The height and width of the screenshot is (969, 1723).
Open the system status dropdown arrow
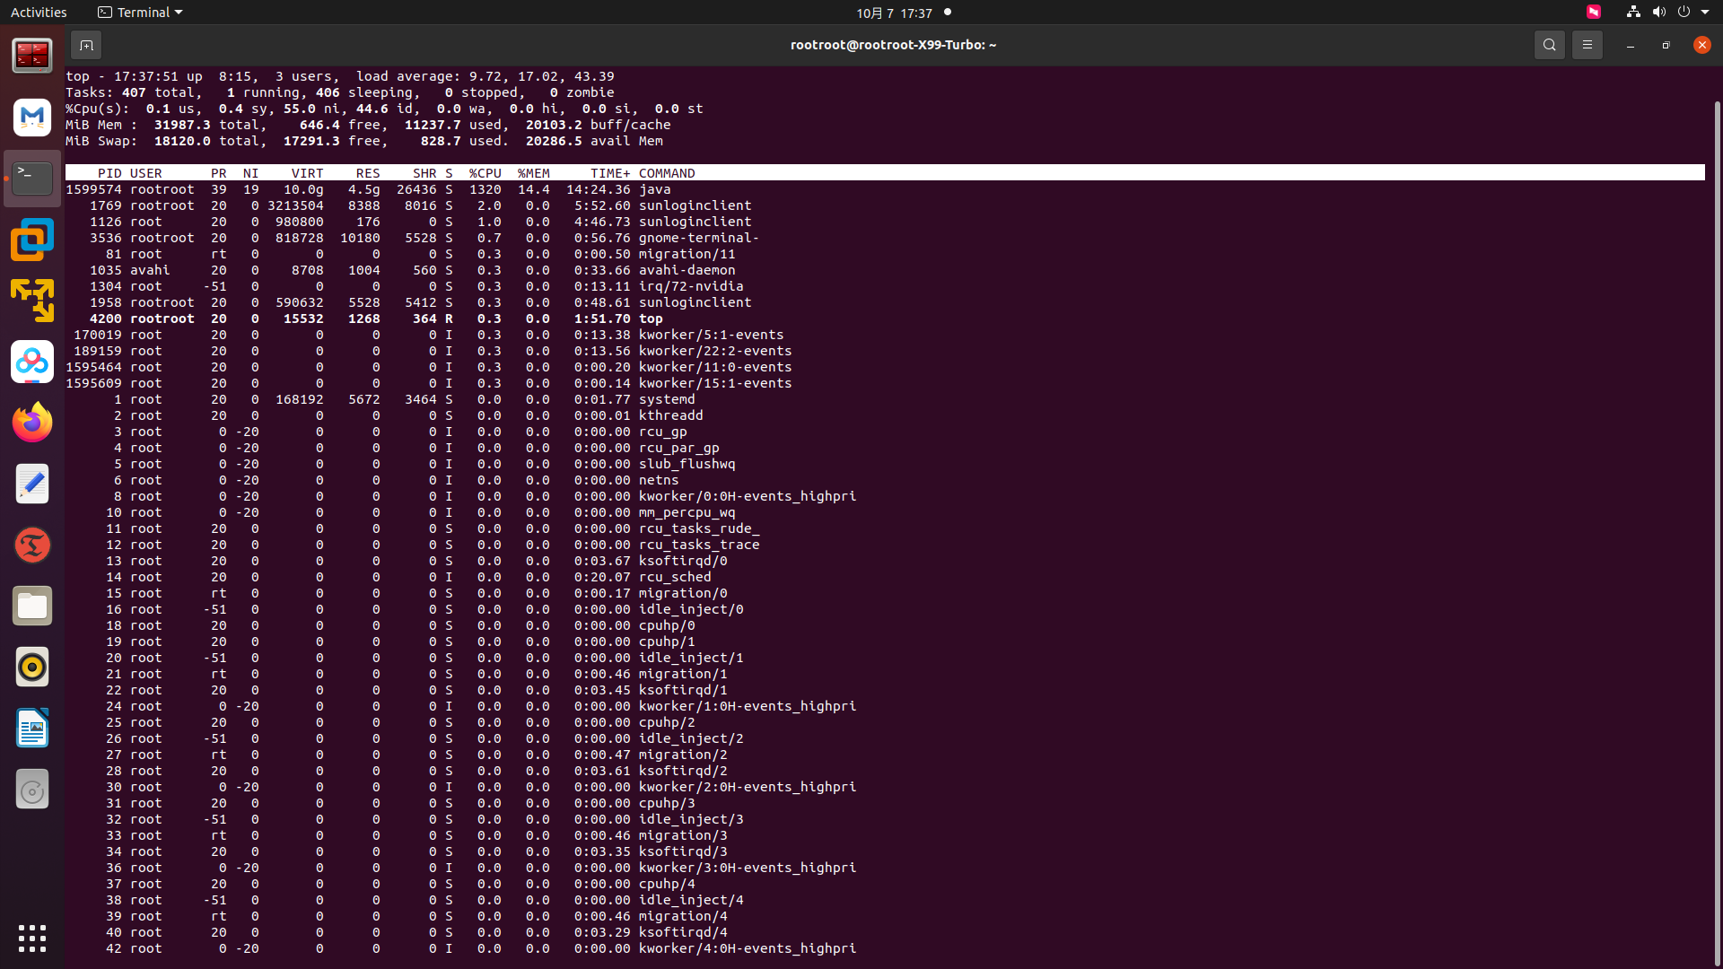pyautogui.click(x=1705, y=13)
